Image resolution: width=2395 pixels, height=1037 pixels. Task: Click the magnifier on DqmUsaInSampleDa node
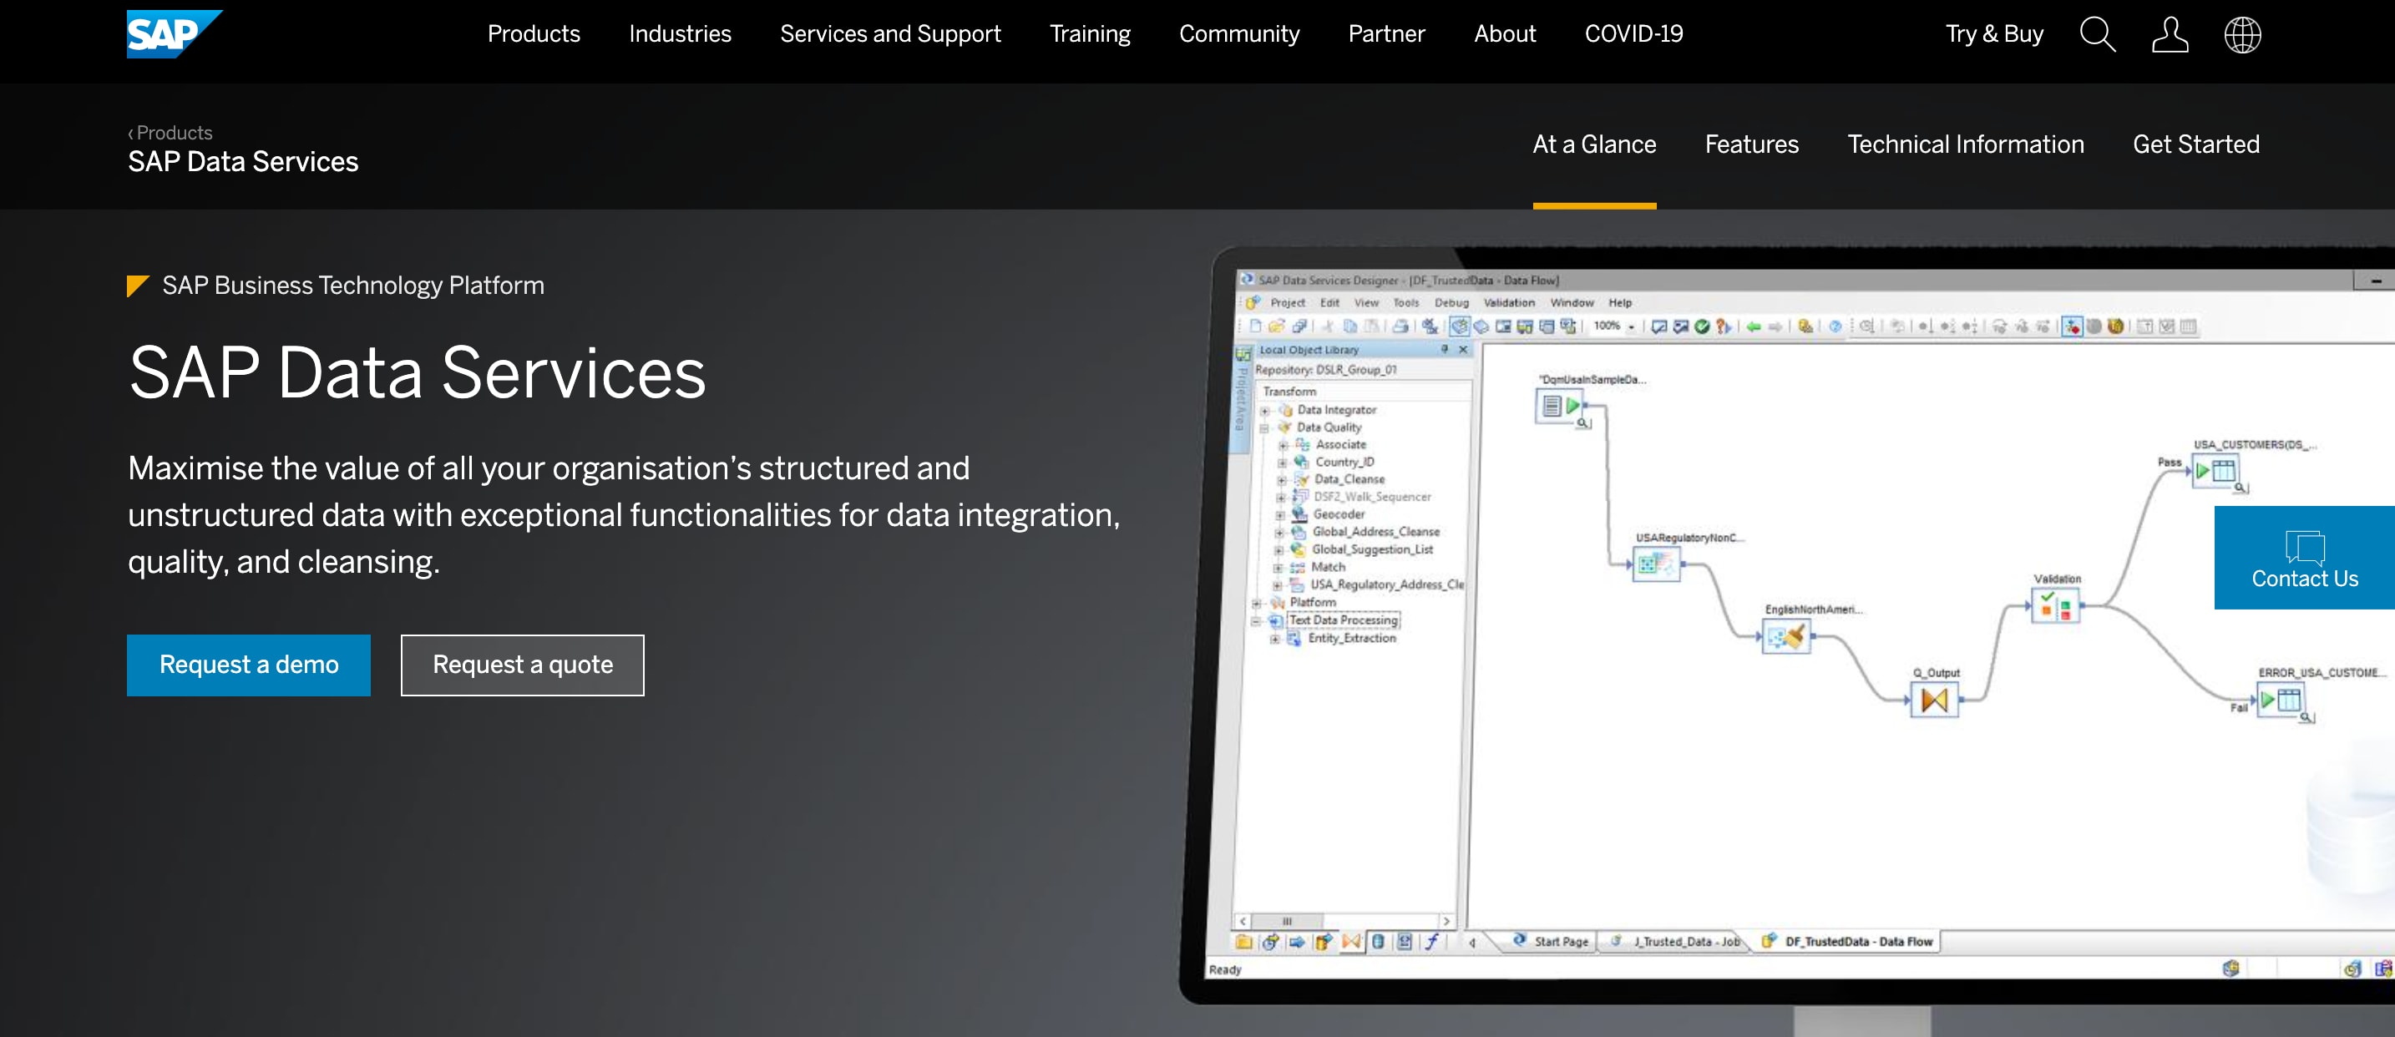1583,423
